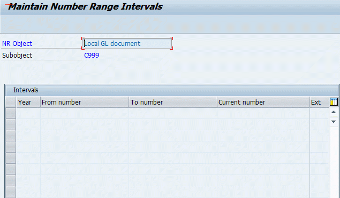Click the Subobject label
The height and width of the screenshot is (198, 340).
click(x=17, y=56)
